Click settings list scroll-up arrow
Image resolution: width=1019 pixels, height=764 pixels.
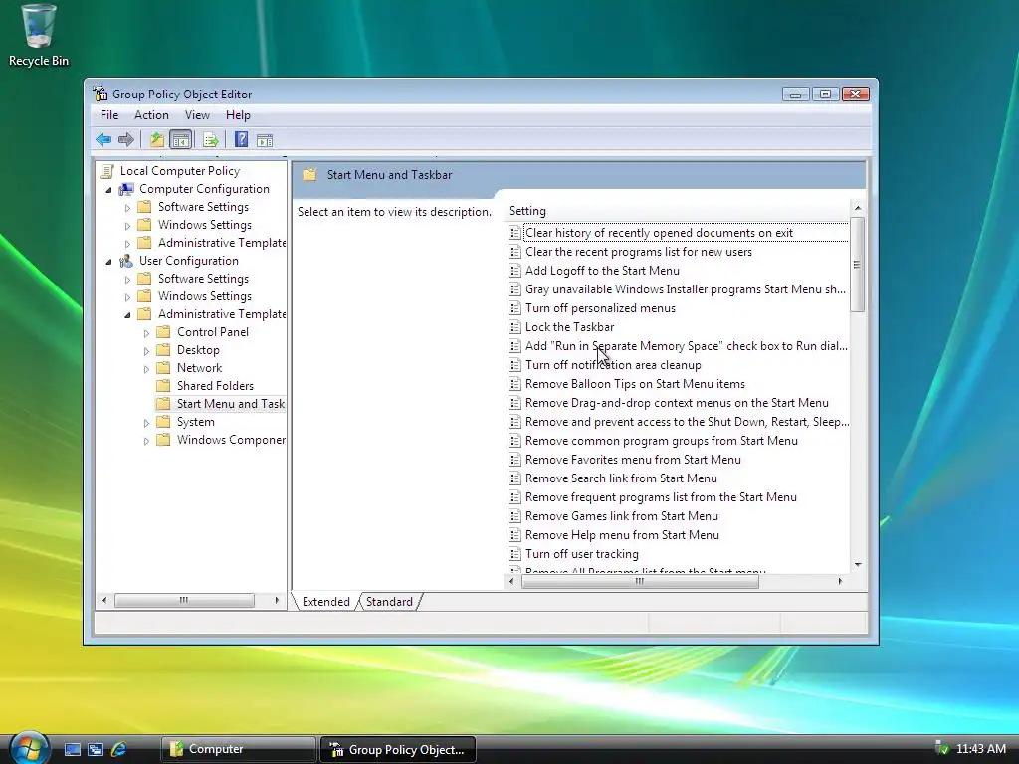pyautogui.click(x=858, y=208)
